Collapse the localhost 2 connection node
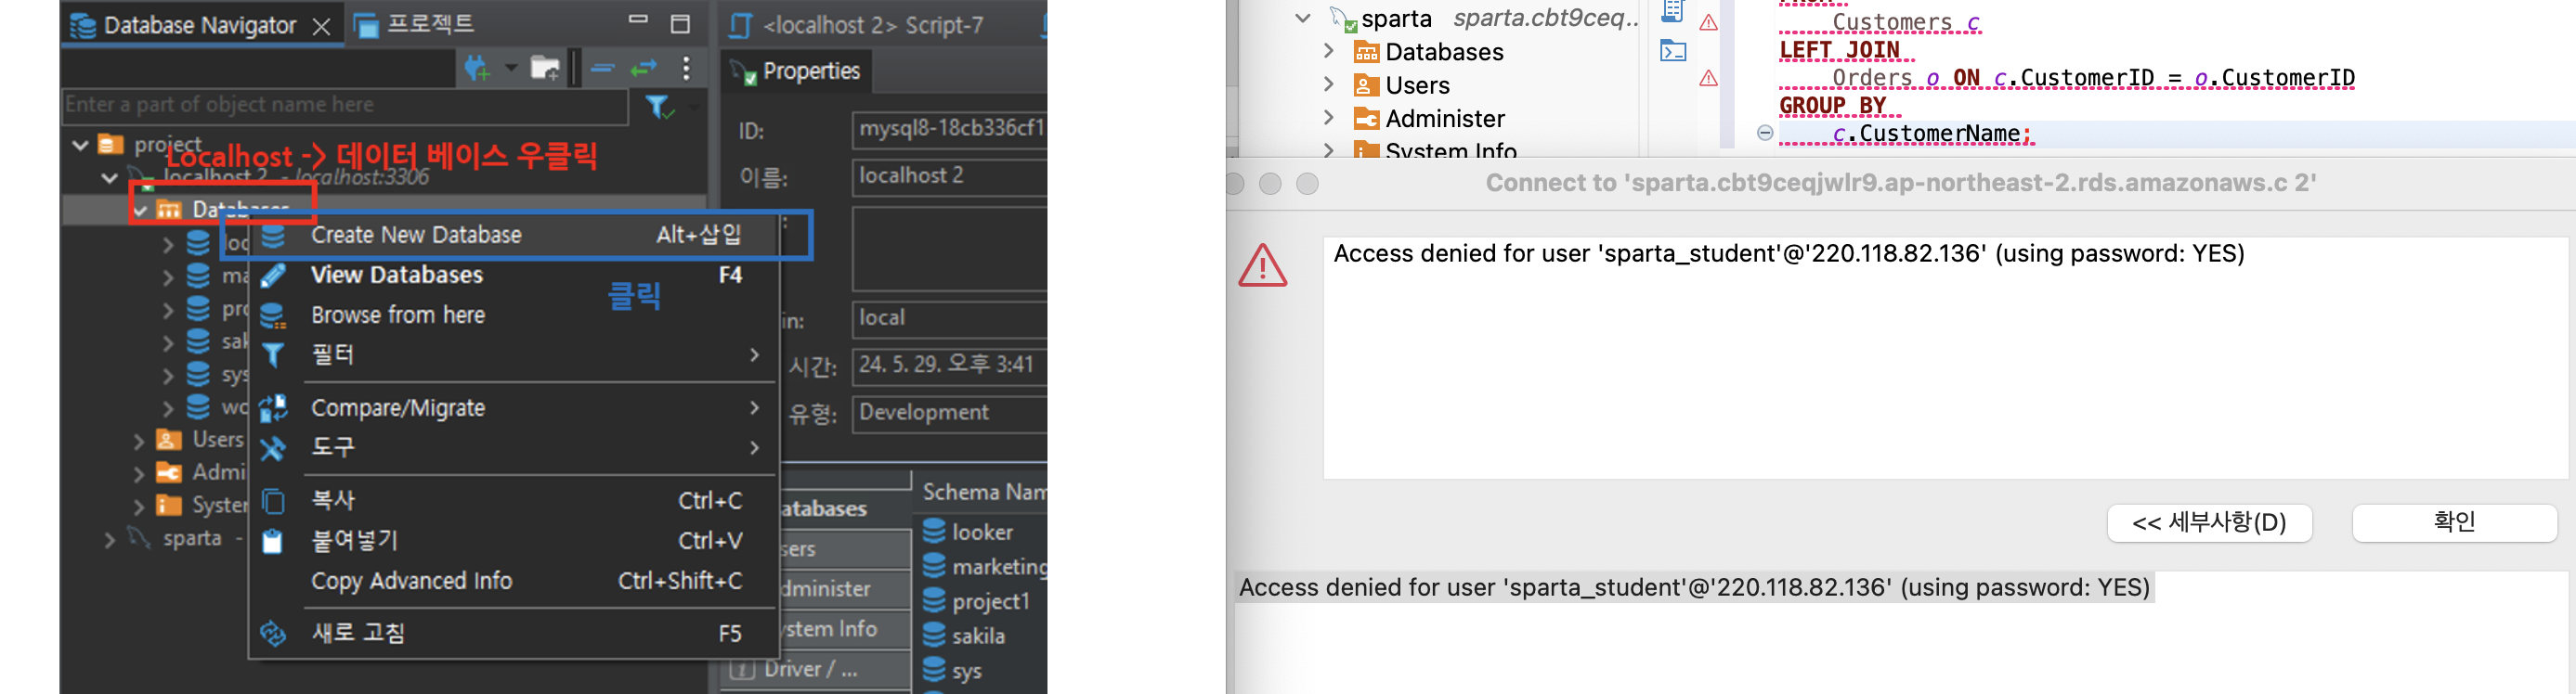Image resolution: width=2576 pixels, height=694 pixels. pyautogui.click(x=109, y=178)
